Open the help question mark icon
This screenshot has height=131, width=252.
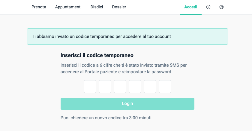coord(208,7)
